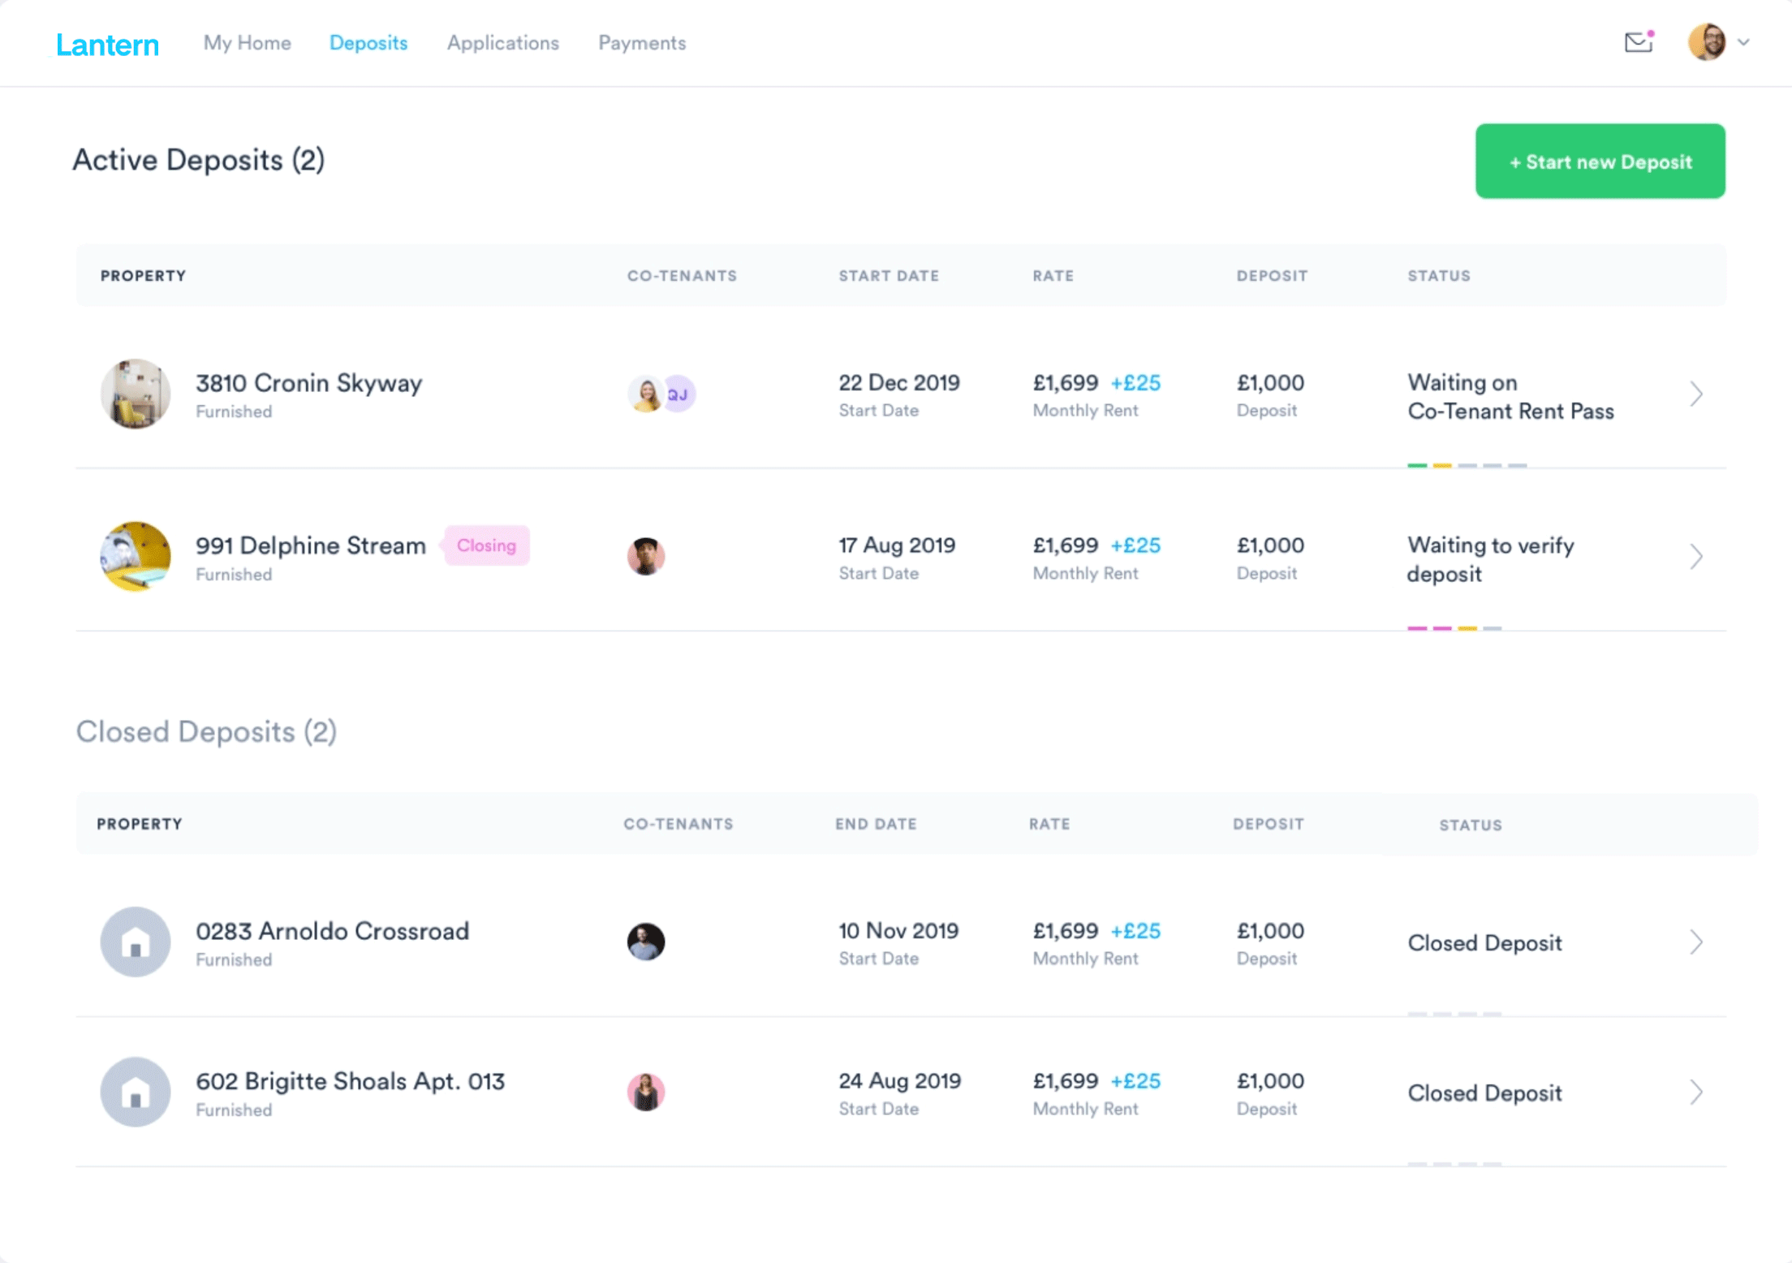The height and width of the screenshot is (1263, 1792).
Task: Click the user profile avatar
Action: pyautogui.click(x=1707, y=42)
